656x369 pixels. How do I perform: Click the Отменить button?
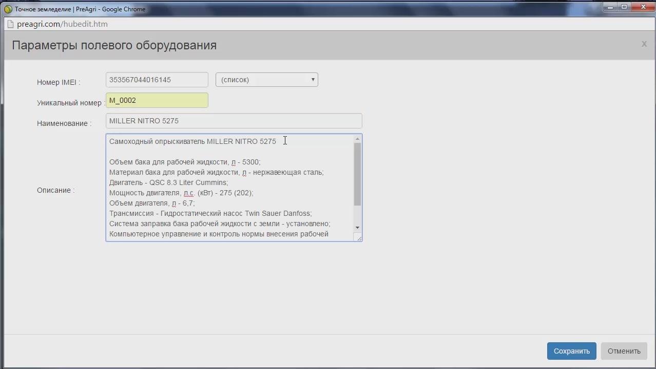[624, 351]
